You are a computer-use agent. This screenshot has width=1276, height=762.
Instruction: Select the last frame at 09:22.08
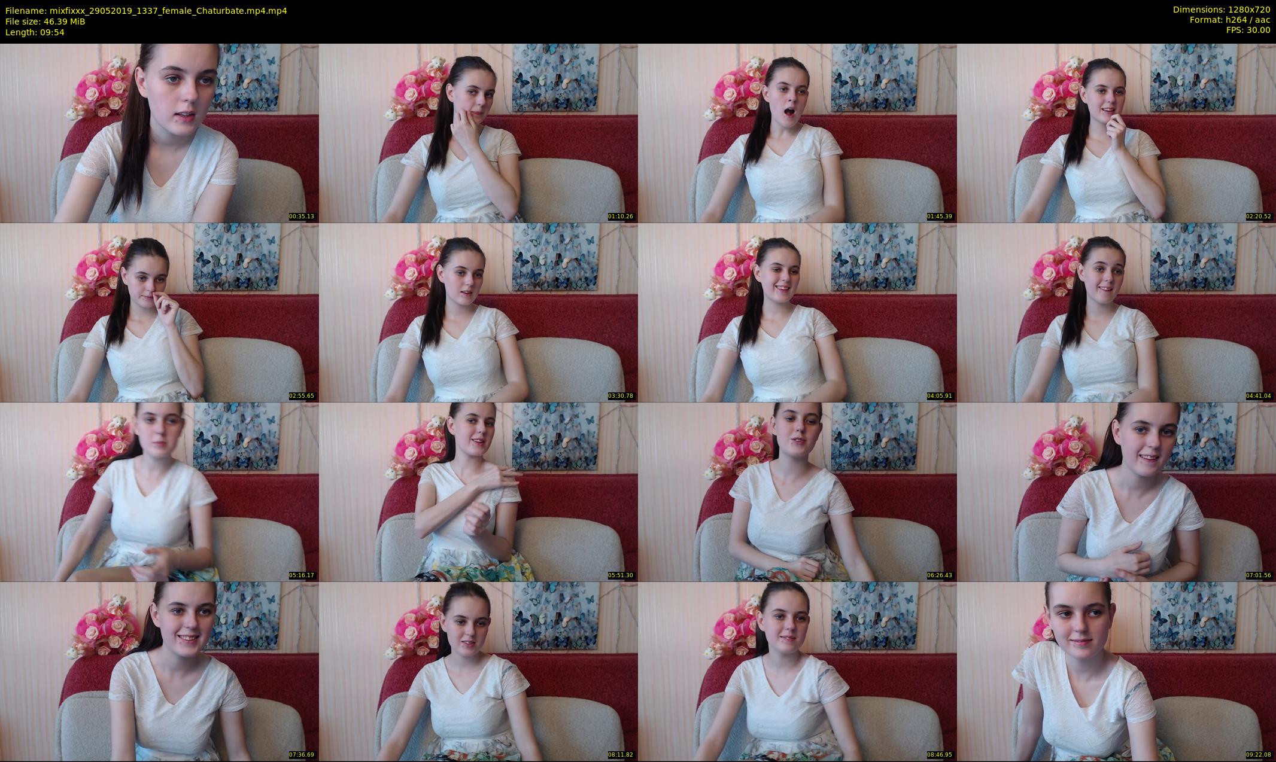point(1116,671)
